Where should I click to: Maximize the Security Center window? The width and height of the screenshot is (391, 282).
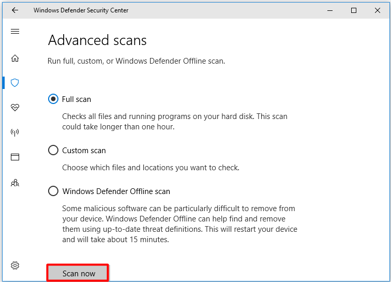(354, 10)
